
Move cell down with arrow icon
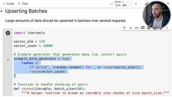point(131,28)
